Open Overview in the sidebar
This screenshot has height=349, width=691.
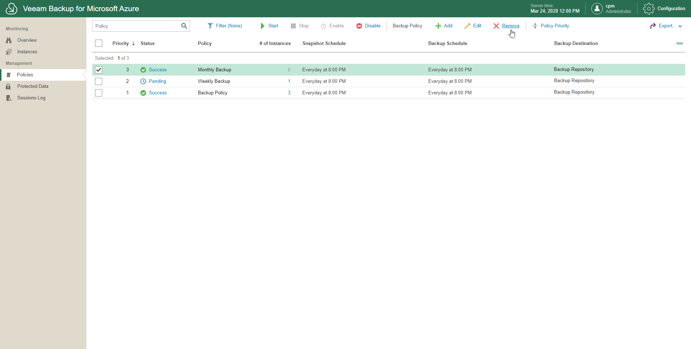pyautogui.click(x=27, y=40)
